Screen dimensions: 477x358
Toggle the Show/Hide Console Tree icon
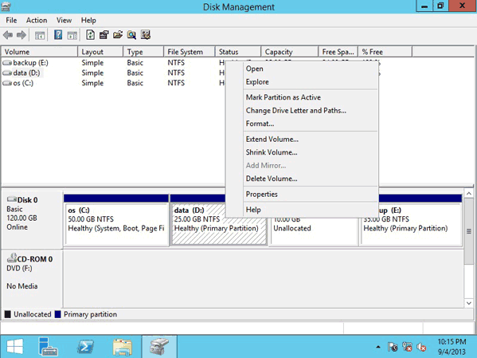pyautogui.click(x=40, y=35)
